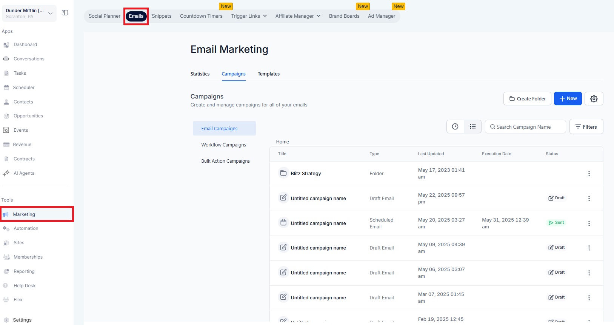Open options for May 09, 2025 campaign
The width and height of the screenshot is (614, 325).
point(589,248)
